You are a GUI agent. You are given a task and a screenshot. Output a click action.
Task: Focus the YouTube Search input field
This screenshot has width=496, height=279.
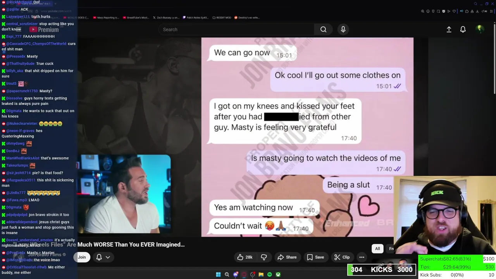click(x=236, y=29)
